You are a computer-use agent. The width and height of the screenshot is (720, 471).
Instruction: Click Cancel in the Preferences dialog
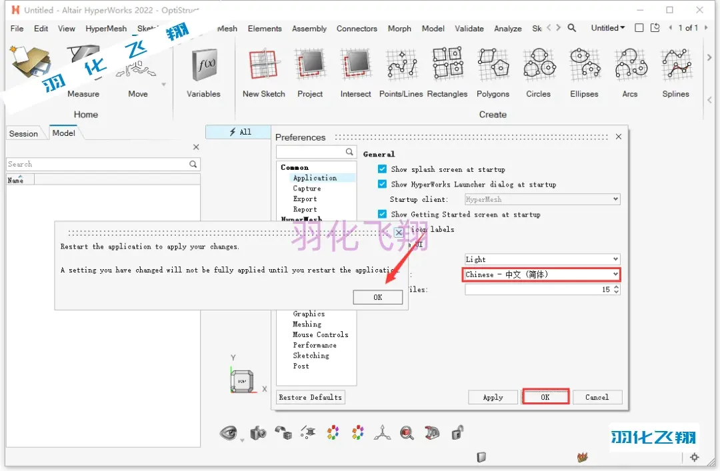[x=597, y=397]
